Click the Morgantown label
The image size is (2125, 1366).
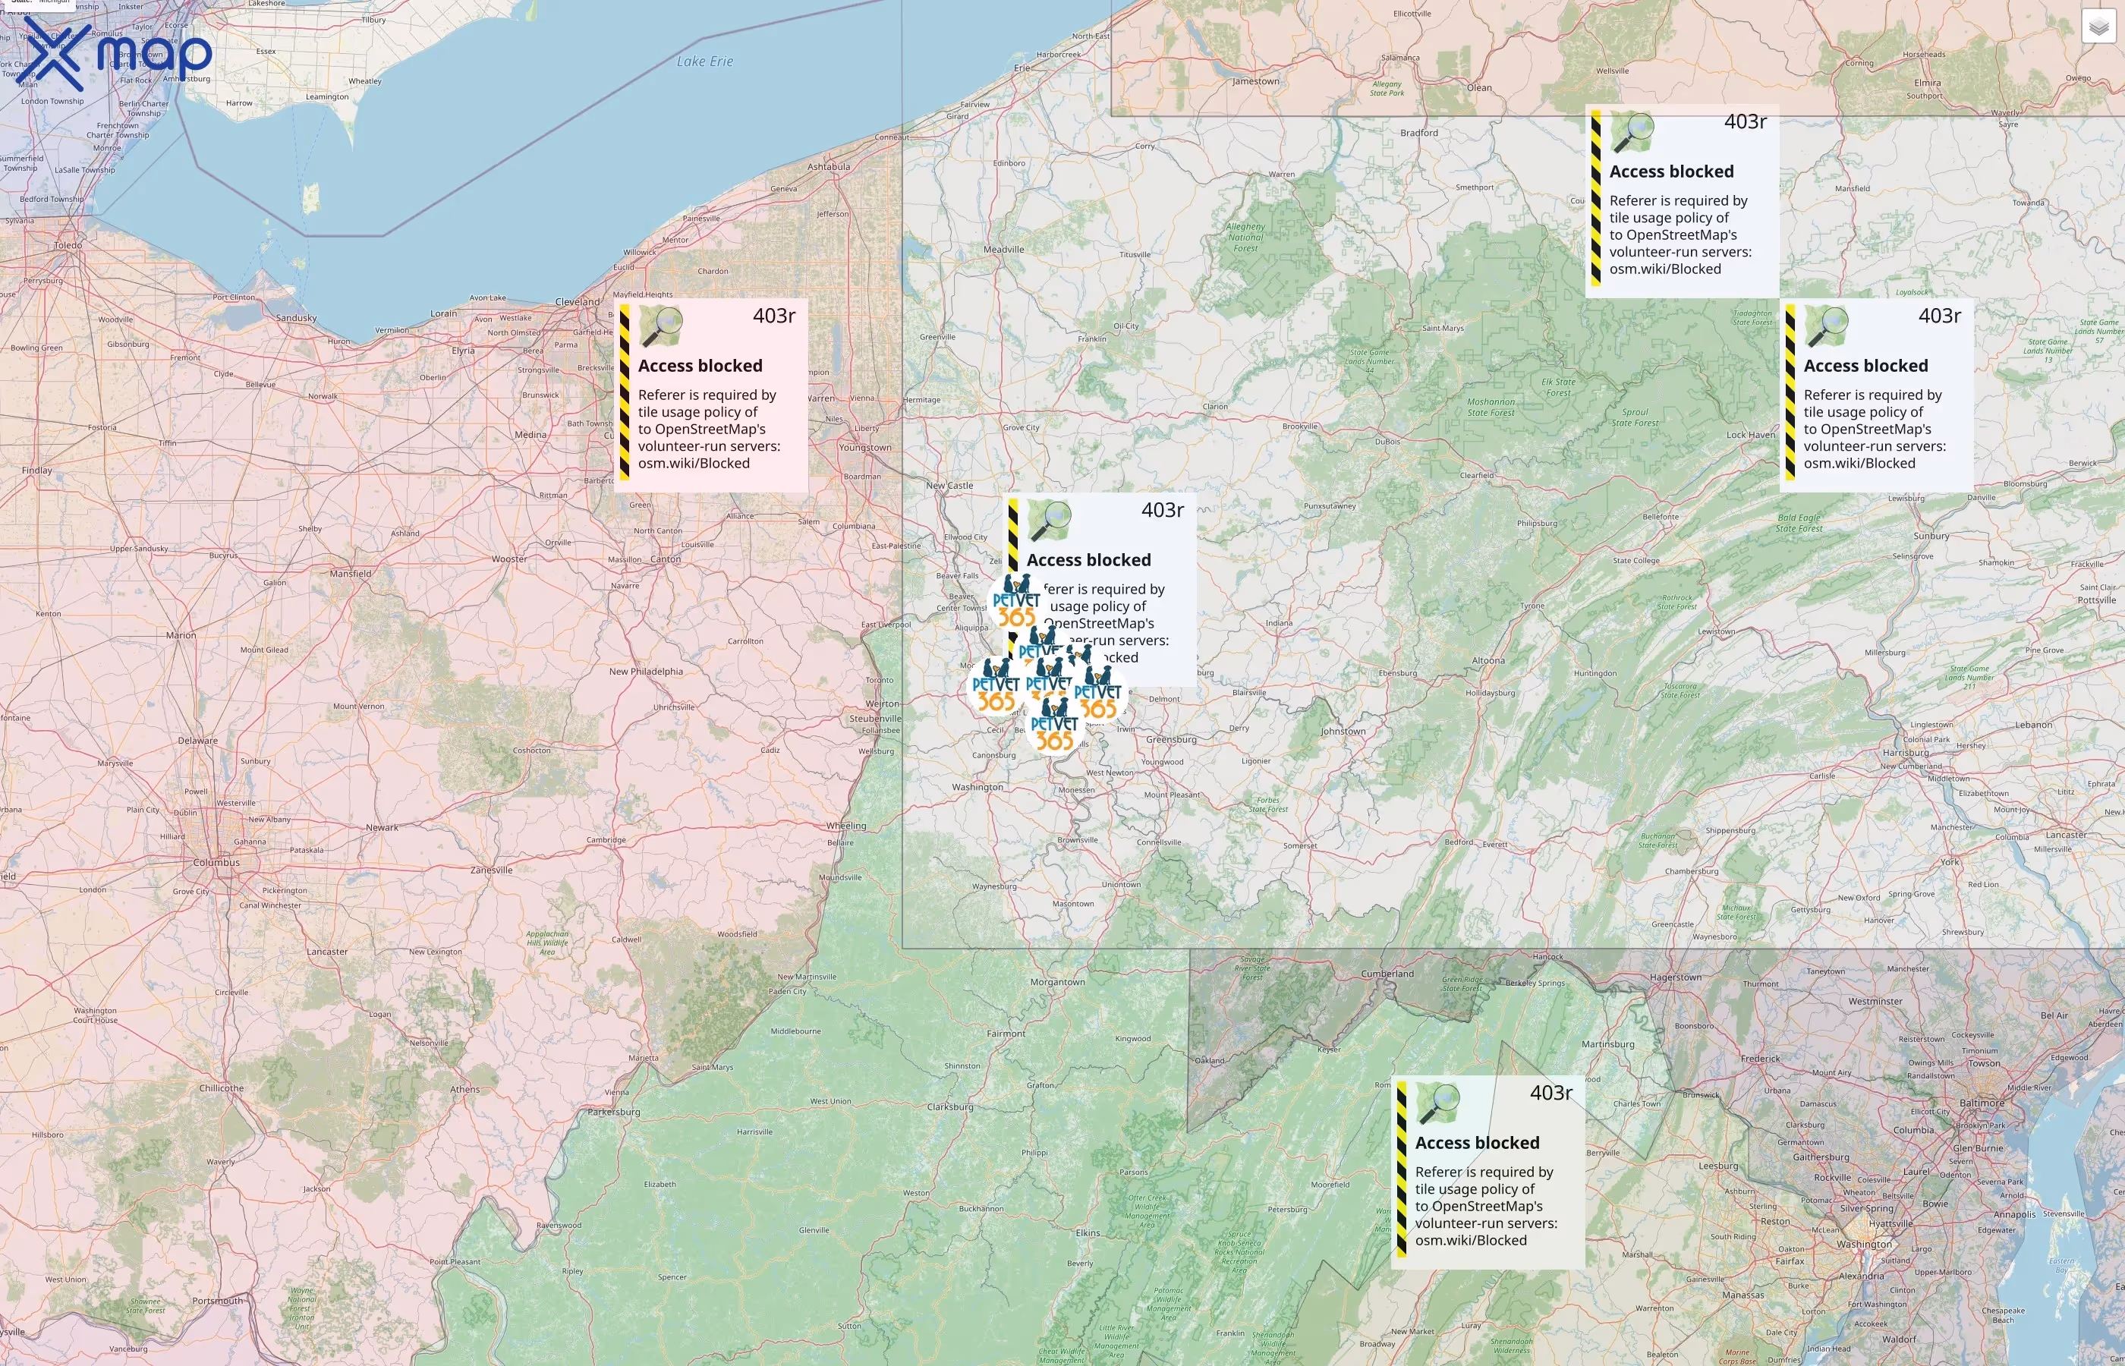(1057, 982)
